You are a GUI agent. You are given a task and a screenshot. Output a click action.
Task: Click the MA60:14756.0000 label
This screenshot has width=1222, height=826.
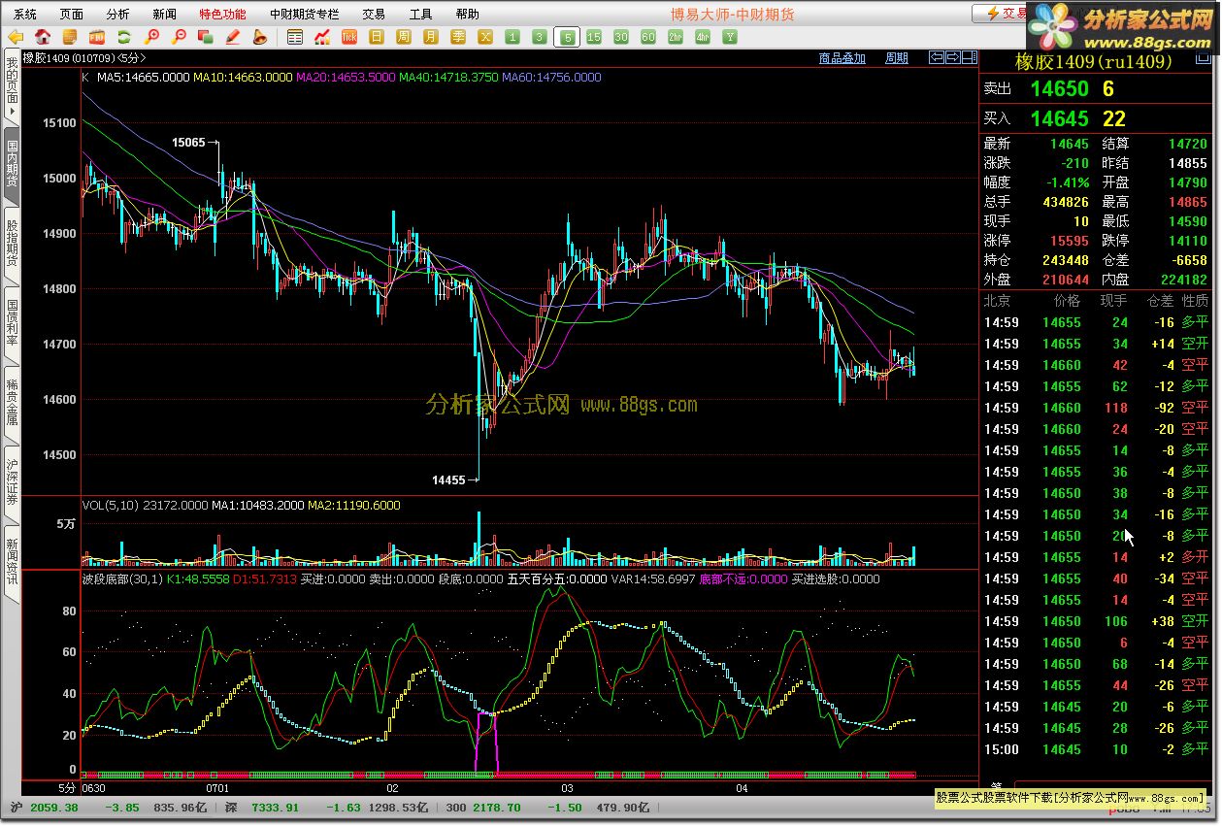551,77
